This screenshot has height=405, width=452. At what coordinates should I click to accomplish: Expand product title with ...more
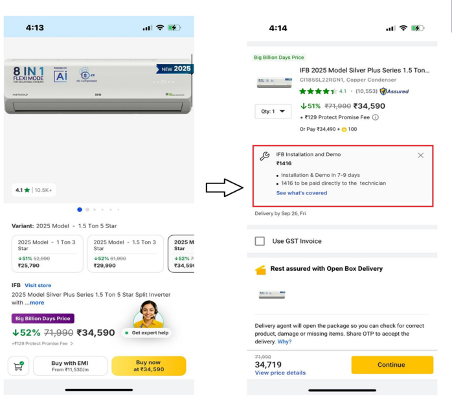pos(36,303)
